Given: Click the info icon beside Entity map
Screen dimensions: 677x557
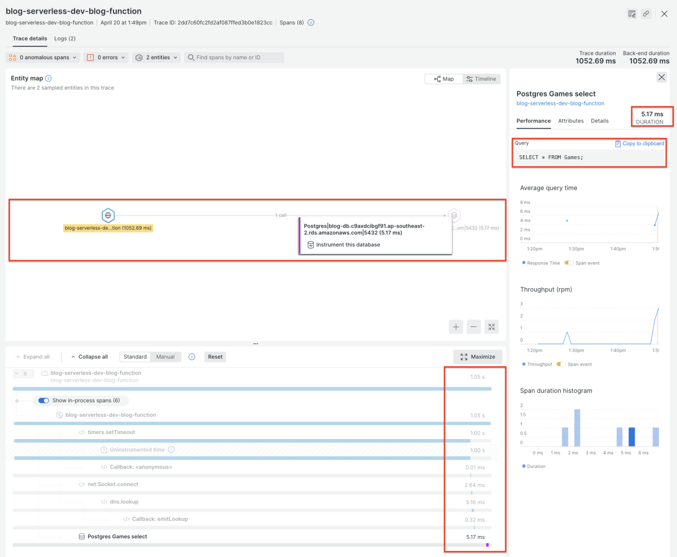Looking at the screenshot, I should [49, 78].
